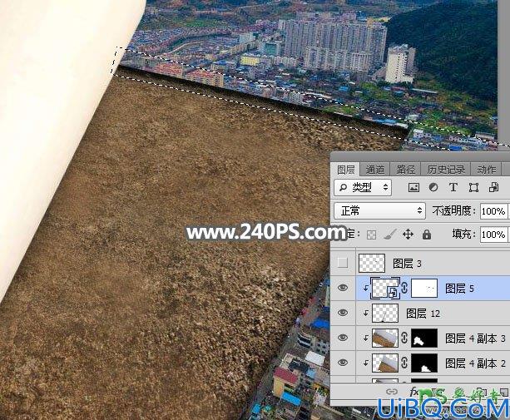Toggle mask link icon on 图层 4 副本 2

[404, 363]
